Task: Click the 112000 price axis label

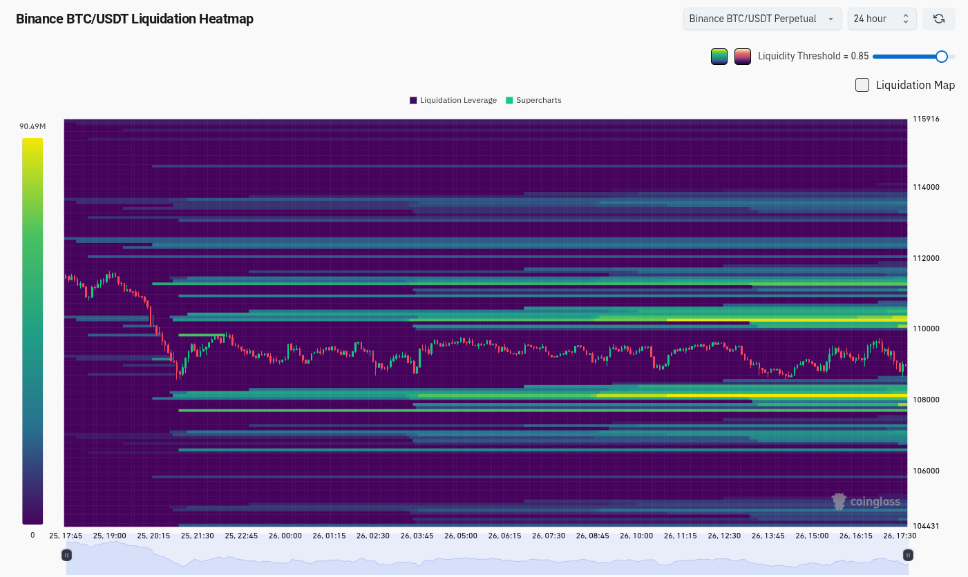Action: [926, 258]
